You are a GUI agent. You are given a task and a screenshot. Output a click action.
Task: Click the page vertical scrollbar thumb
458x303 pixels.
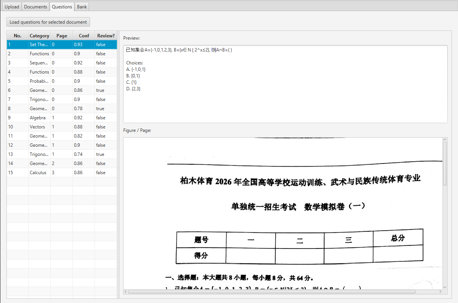point(445,164)
